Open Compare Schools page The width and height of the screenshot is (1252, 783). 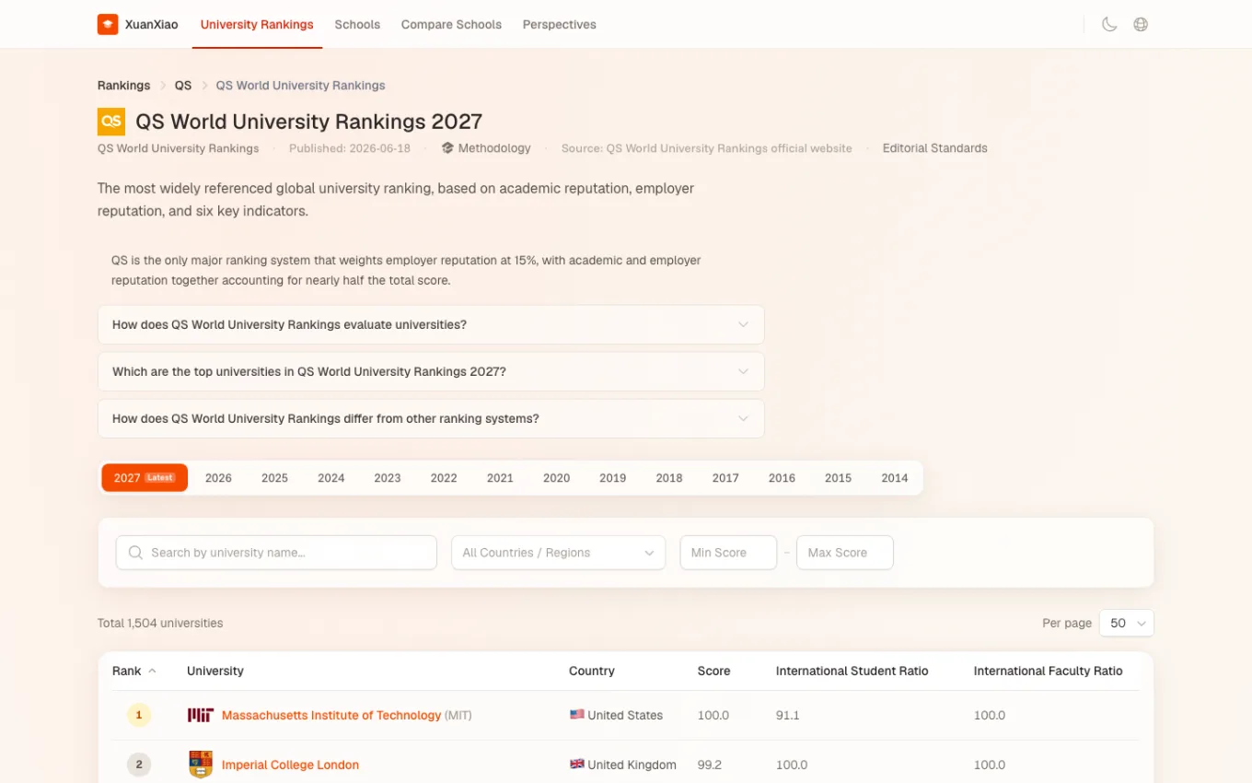[451, 25]
